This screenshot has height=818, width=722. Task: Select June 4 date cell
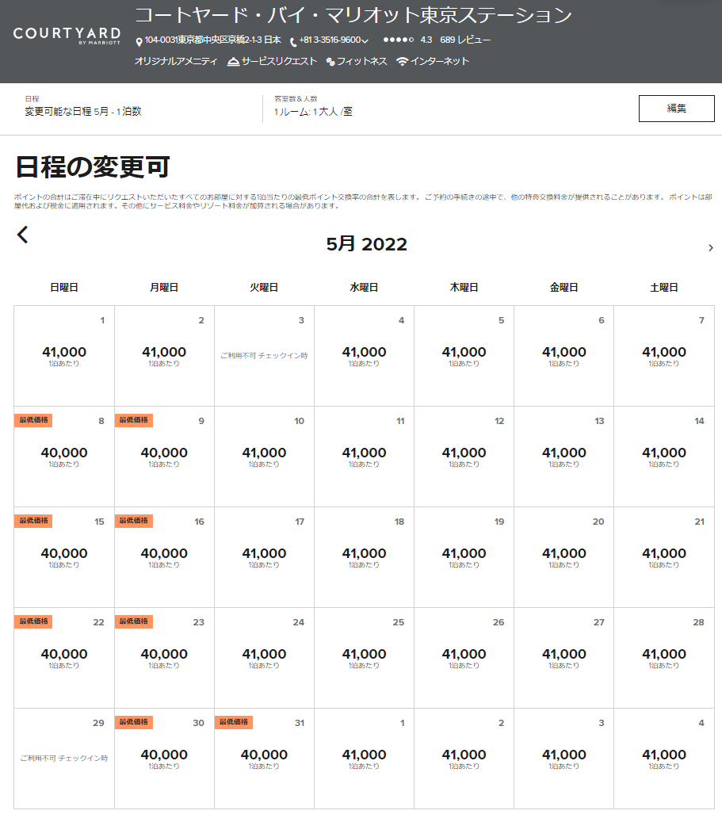pyautogui.click(x=663, y=759)
